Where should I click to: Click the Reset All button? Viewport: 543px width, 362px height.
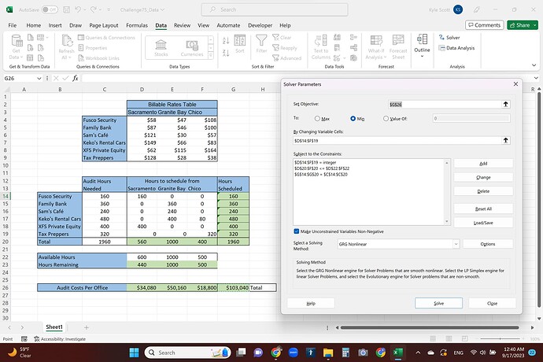(x=483, y=209)
